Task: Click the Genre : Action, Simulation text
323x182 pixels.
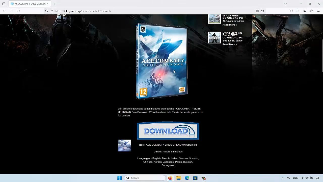Action: (168, 152)
